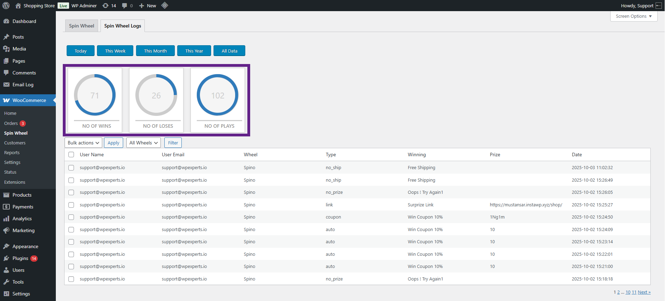This screenshot has width=665, height=301.
Task: Check the first log row dated 2025-10-03
Action: click(x=71, y=168)
